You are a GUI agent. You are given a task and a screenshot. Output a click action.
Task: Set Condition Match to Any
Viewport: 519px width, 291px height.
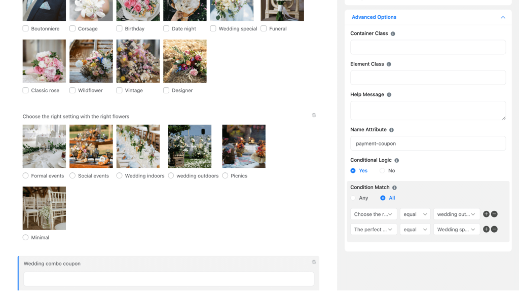point(353,198)
